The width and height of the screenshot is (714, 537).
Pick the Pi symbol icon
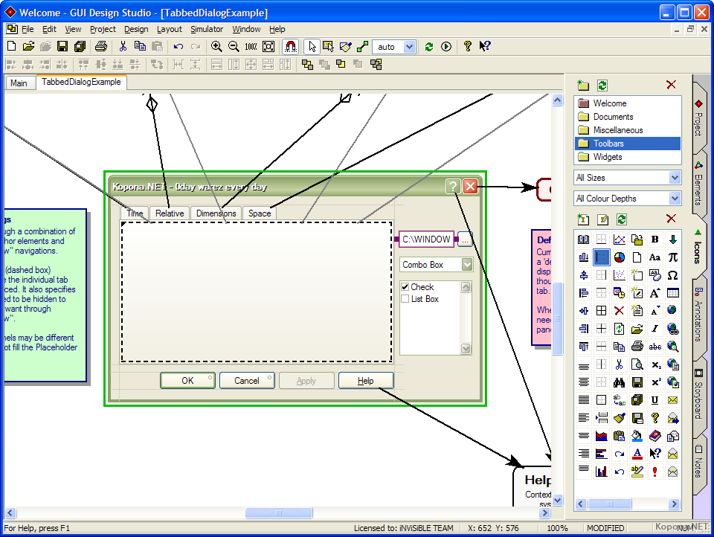(672, 257)
